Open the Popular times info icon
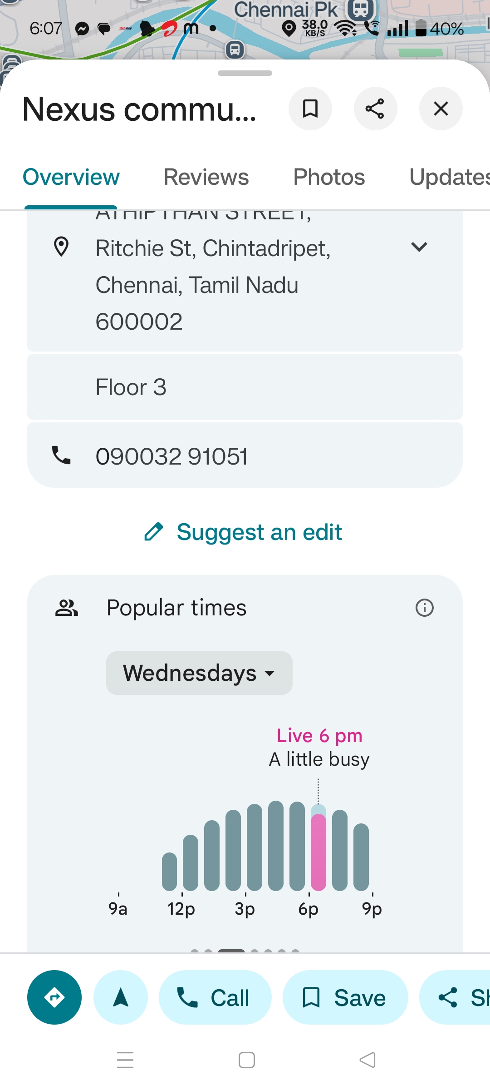The height and width of the screenshot is (1090, 490). tap(425, 608)
